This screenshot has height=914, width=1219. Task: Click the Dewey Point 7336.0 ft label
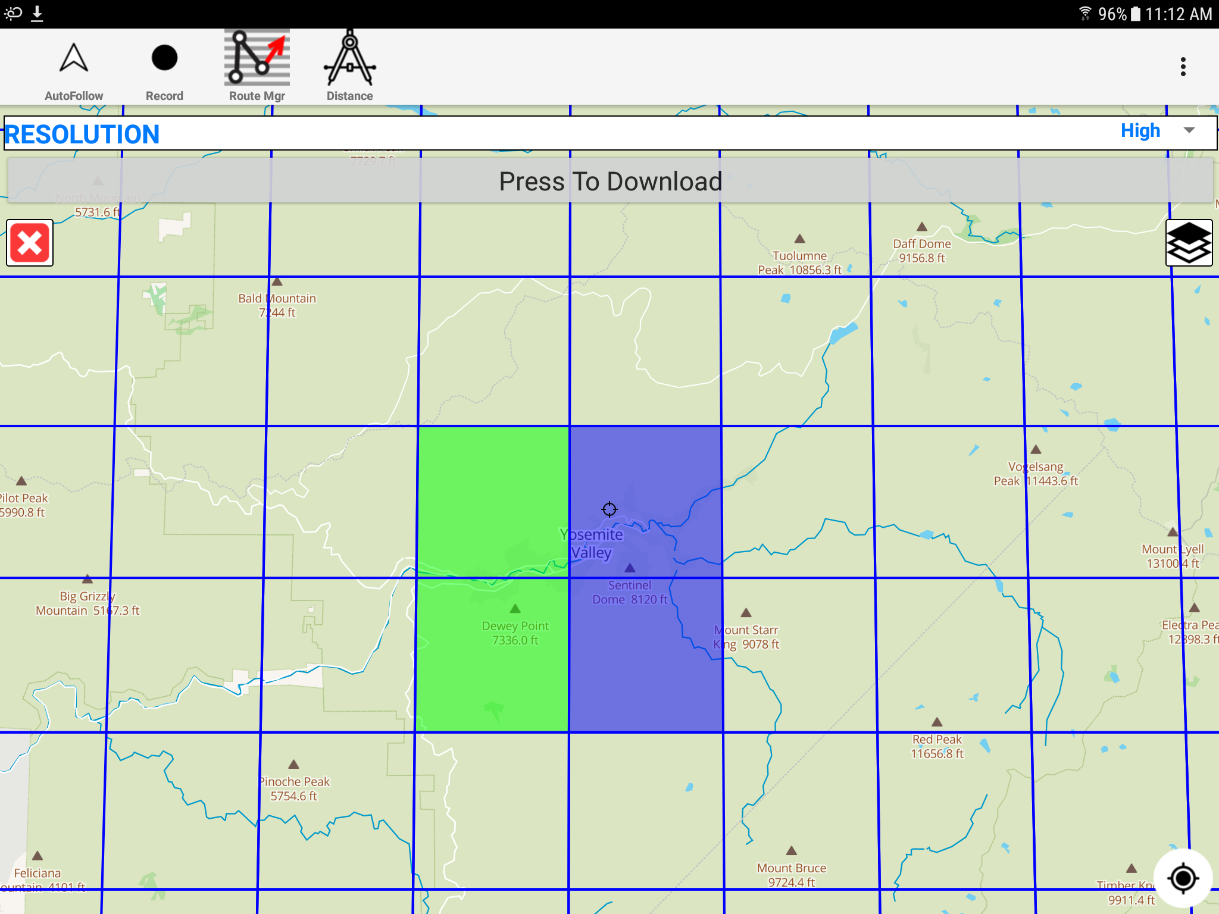515,633
